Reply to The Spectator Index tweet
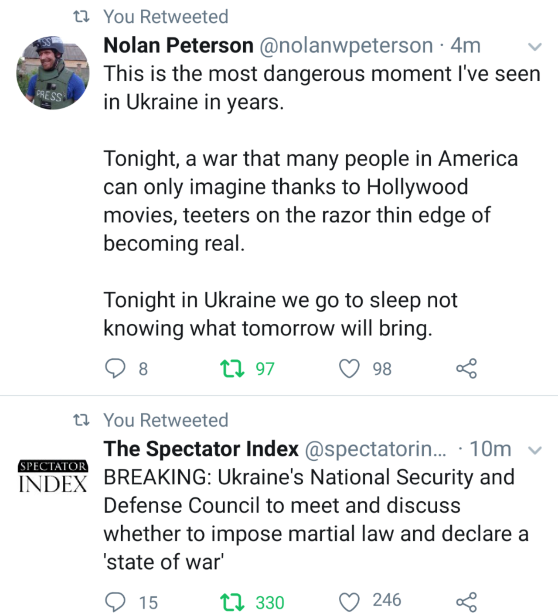The image size is (558, 616). [x=116, y=602]
